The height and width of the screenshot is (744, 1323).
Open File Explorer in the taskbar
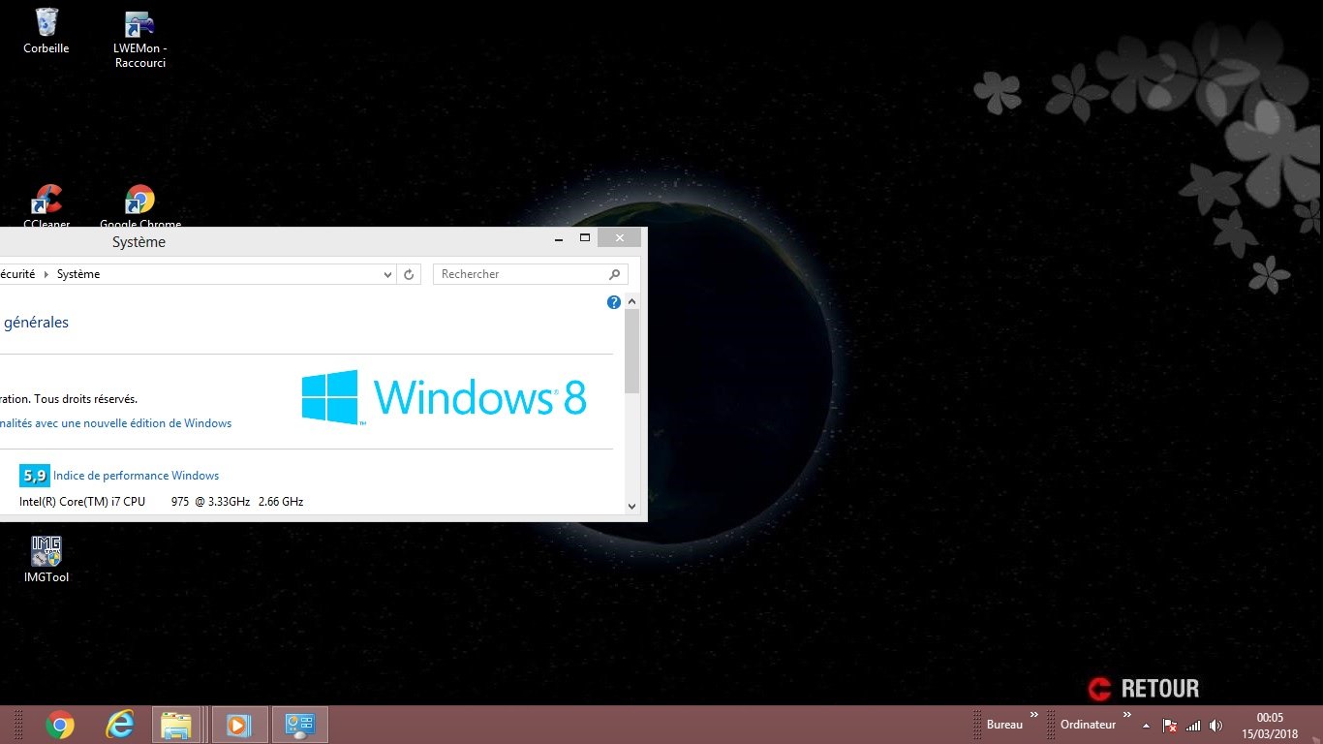point(176,725)
